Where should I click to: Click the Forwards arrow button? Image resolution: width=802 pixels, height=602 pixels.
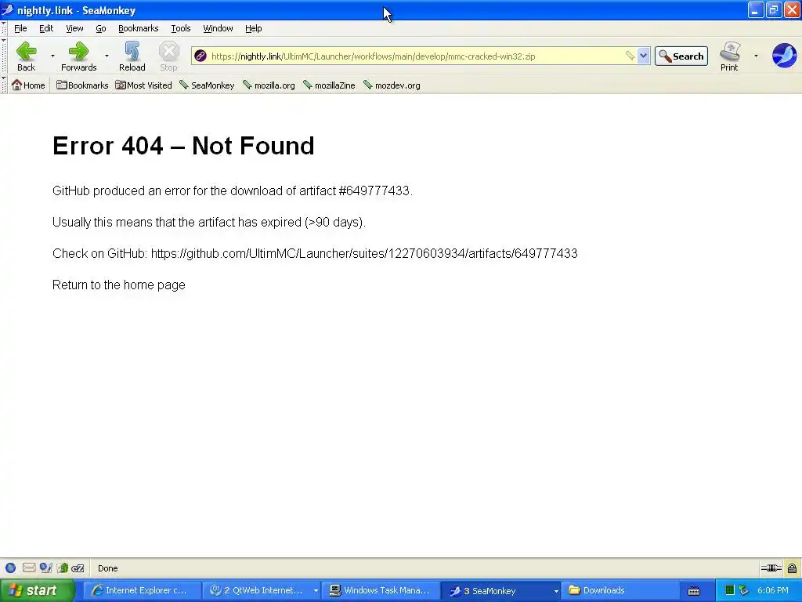point(78,56)
